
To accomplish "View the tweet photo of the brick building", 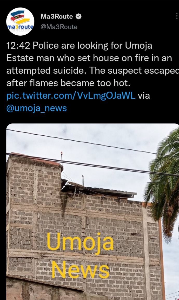I will [x=92, y=212].
